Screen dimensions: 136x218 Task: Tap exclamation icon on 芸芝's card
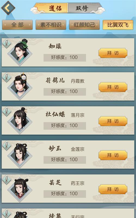tap(7, 180)
